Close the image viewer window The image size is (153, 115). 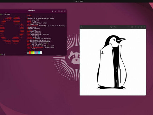[x=144, y=27]
